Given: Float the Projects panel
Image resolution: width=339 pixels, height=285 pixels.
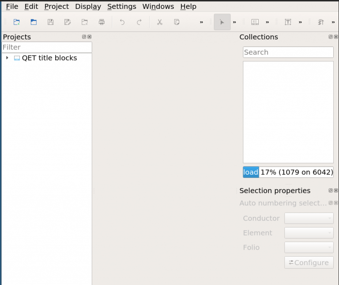Looking at the screenshot, I should (84, 37).
